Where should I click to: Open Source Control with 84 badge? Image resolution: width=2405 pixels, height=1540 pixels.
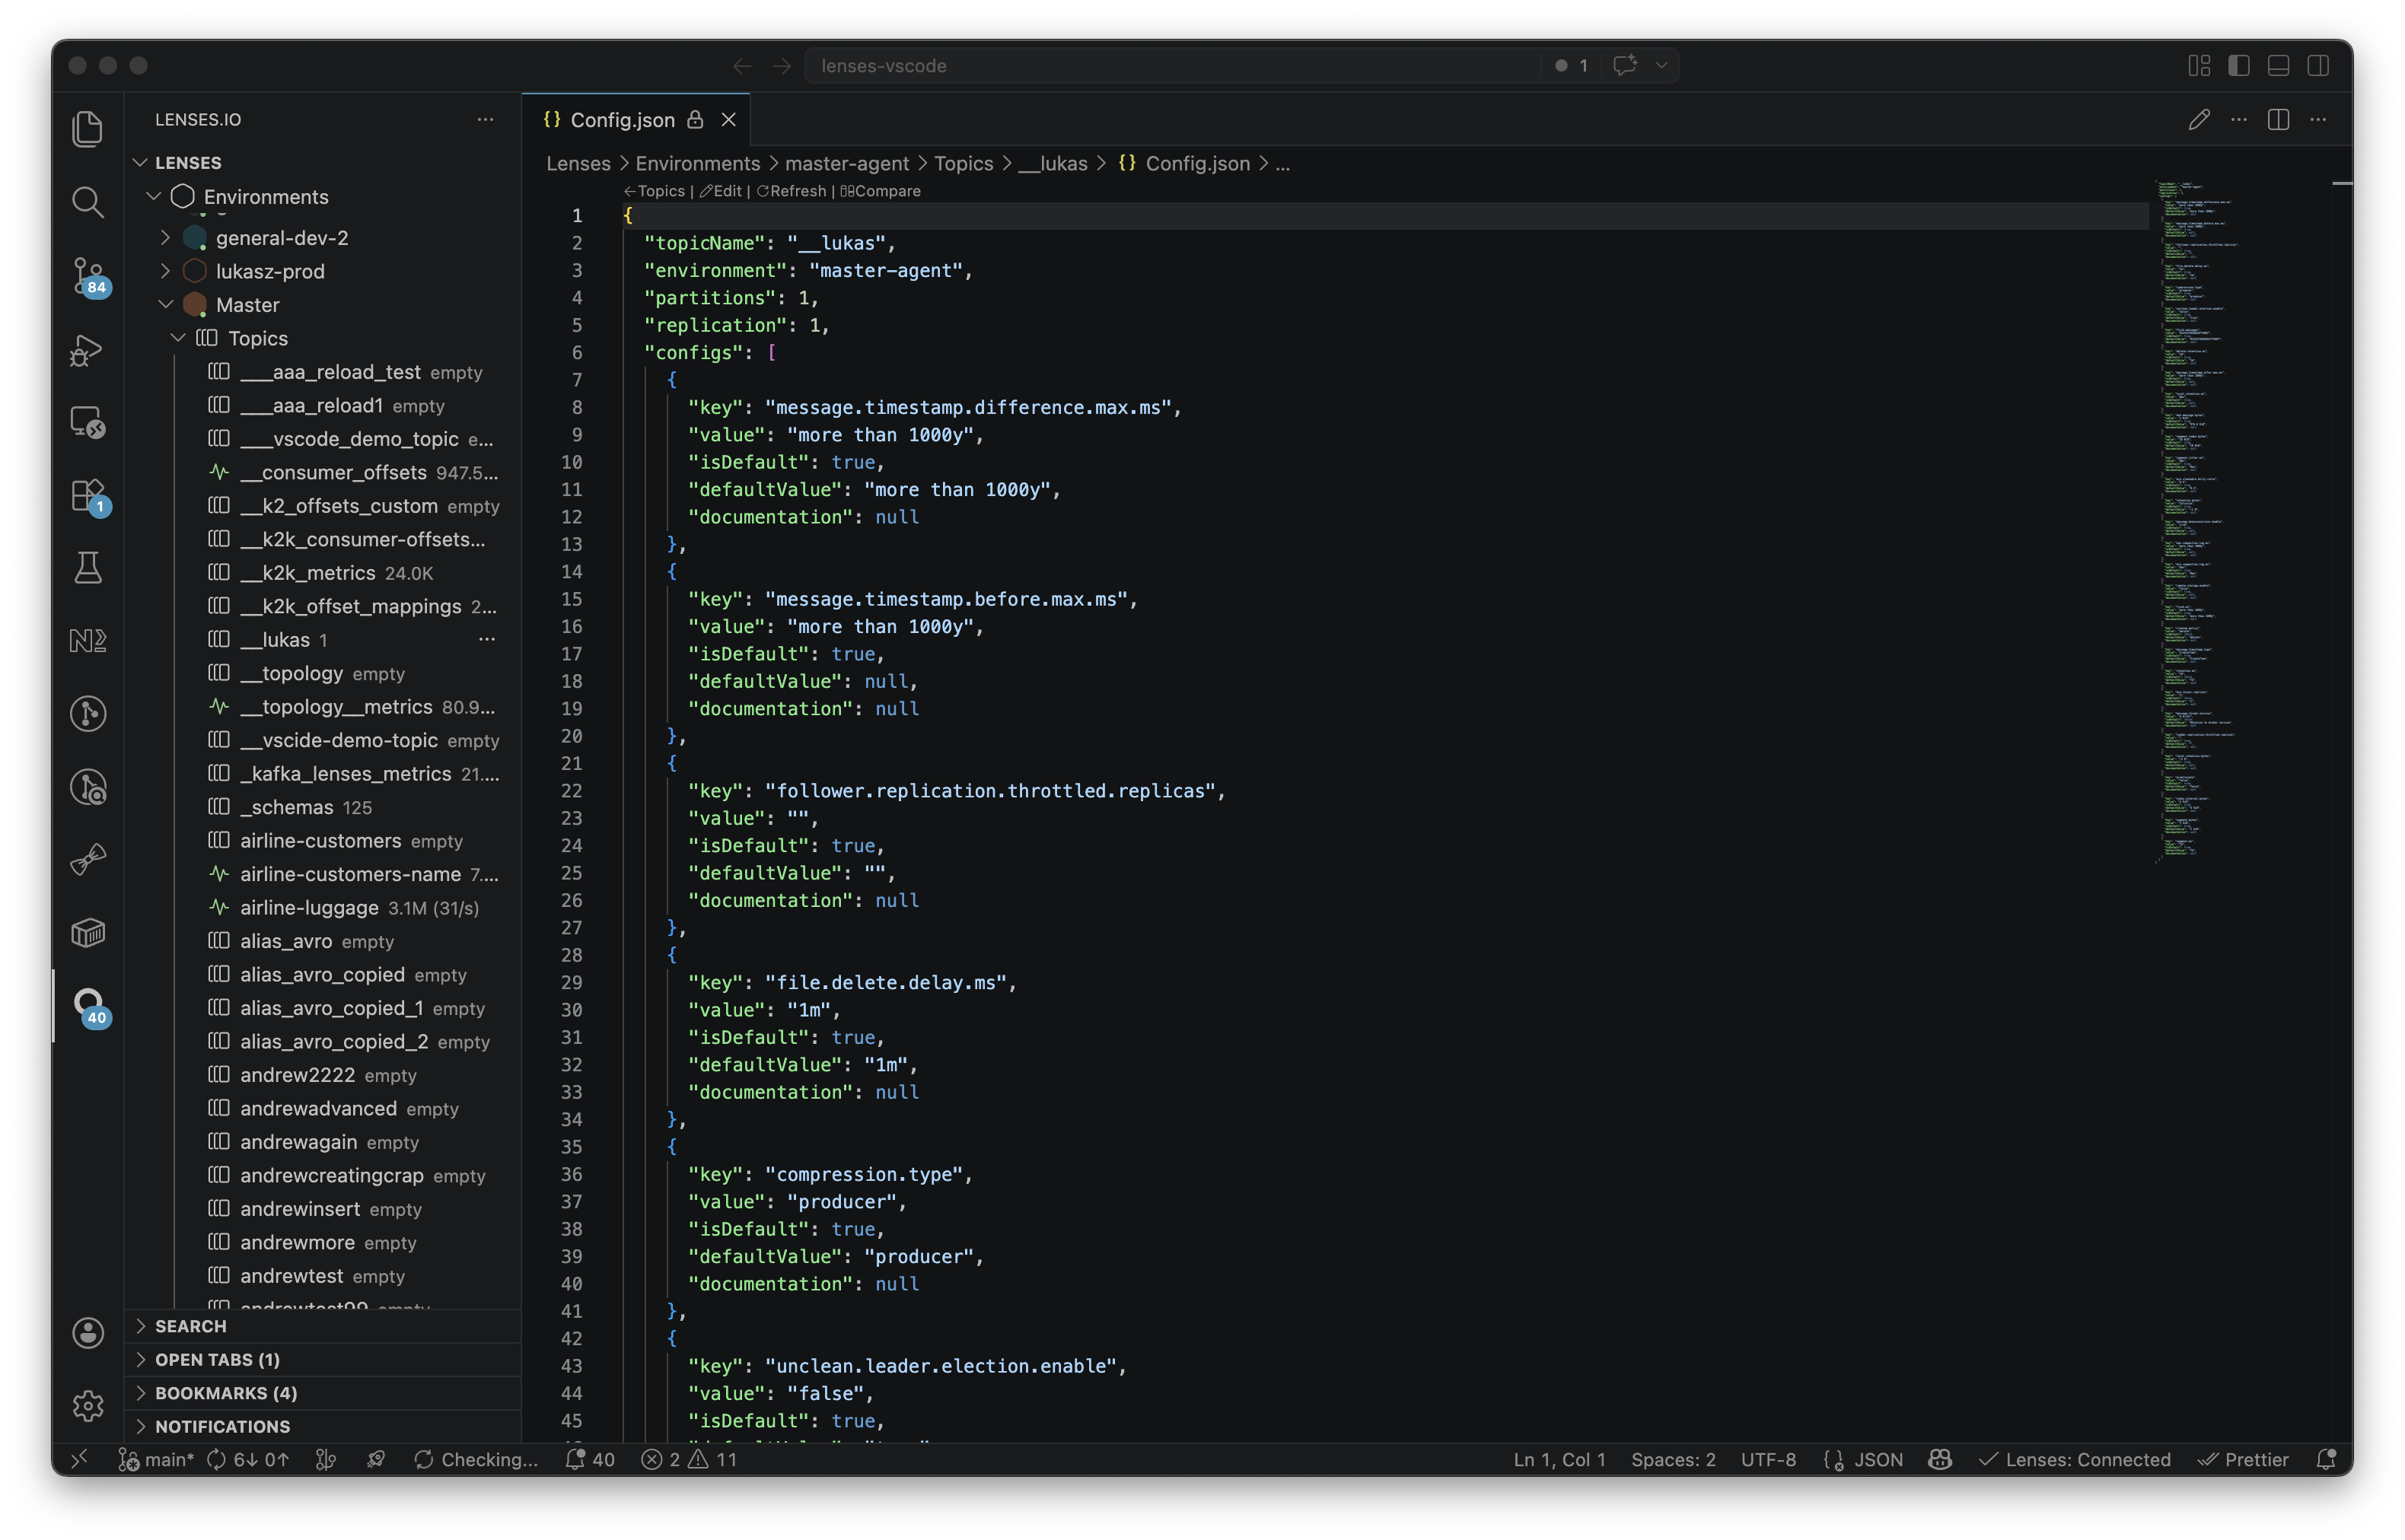pos(88,277)
